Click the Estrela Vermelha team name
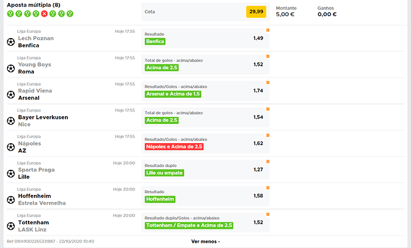The width and height of the screenshot is (411, 248). click(42, 203)
